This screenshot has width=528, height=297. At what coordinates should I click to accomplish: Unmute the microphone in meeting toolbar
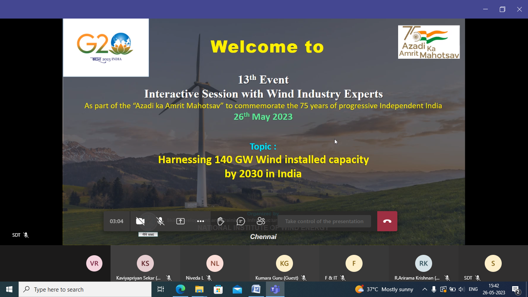160,221
